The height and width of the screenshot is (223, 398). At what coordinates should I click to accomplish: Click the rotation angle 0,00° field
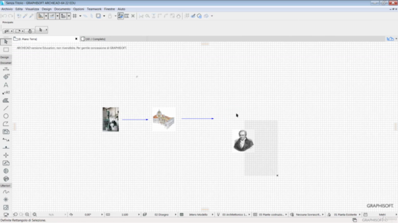[88, 214]
